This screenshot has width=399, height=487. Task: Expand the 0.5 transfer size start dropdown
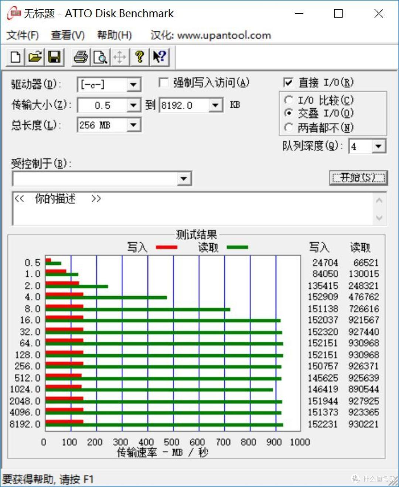tap(133, 105)
